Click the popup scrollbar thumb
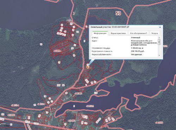 159,42
